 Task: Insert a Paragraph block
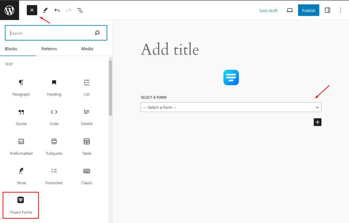tap(21, 88)
